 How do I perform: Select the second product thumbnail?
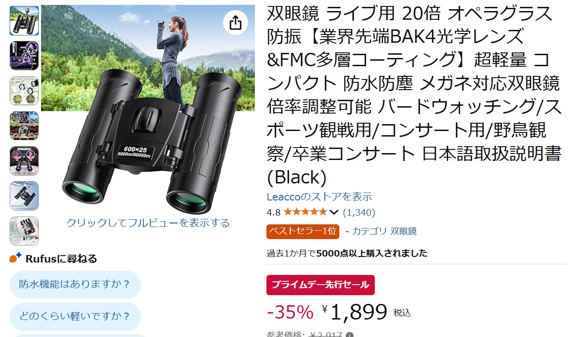click(24, 56)
